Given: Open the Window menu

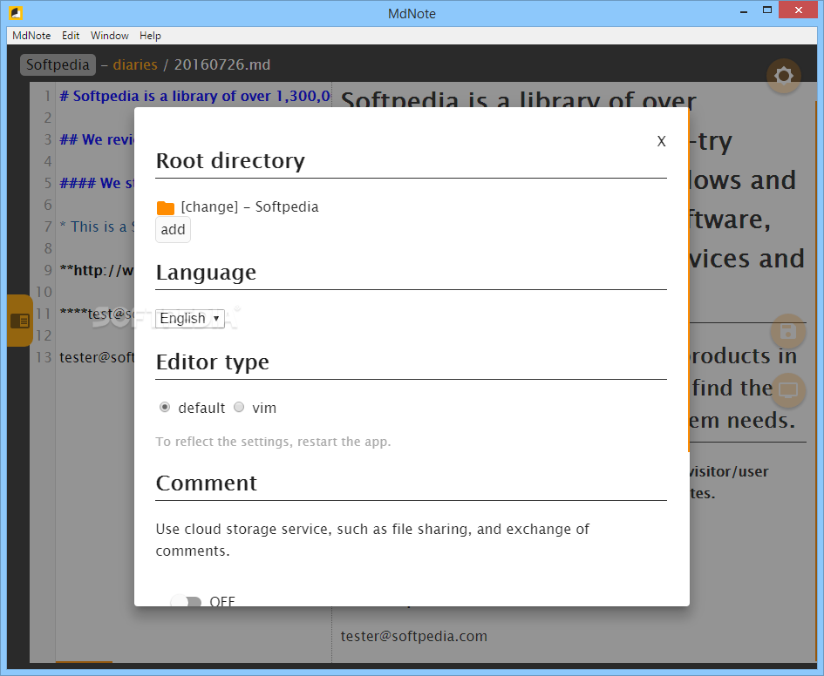Looking at the screenshot, I should (x=109, y=36).
